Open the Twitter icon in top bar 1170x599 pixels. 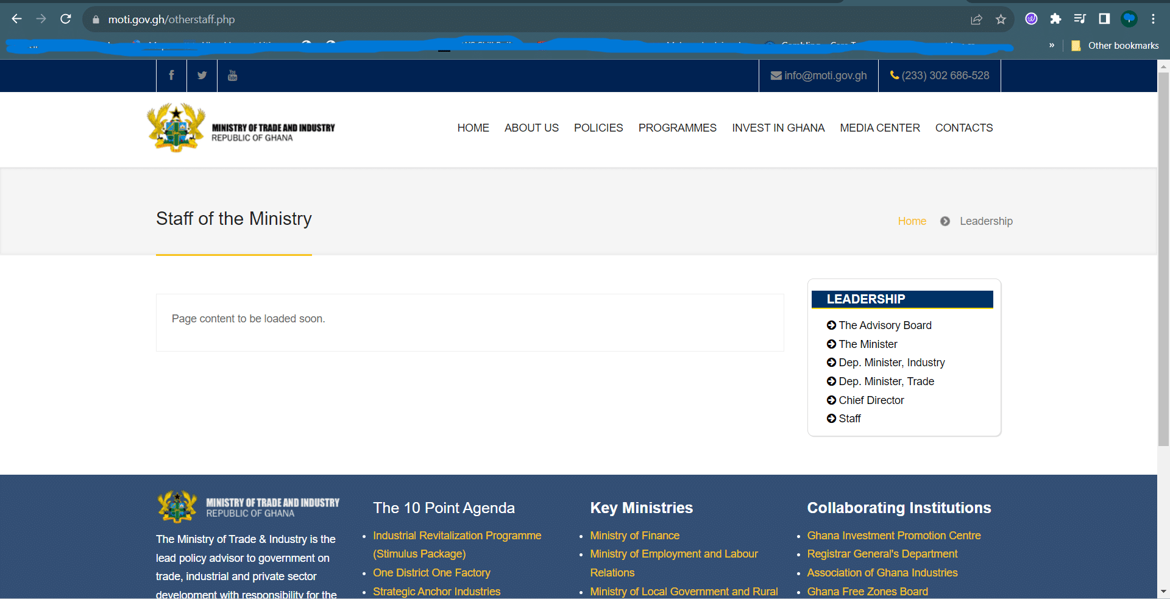pyautogui.click(x=202, y=76)
